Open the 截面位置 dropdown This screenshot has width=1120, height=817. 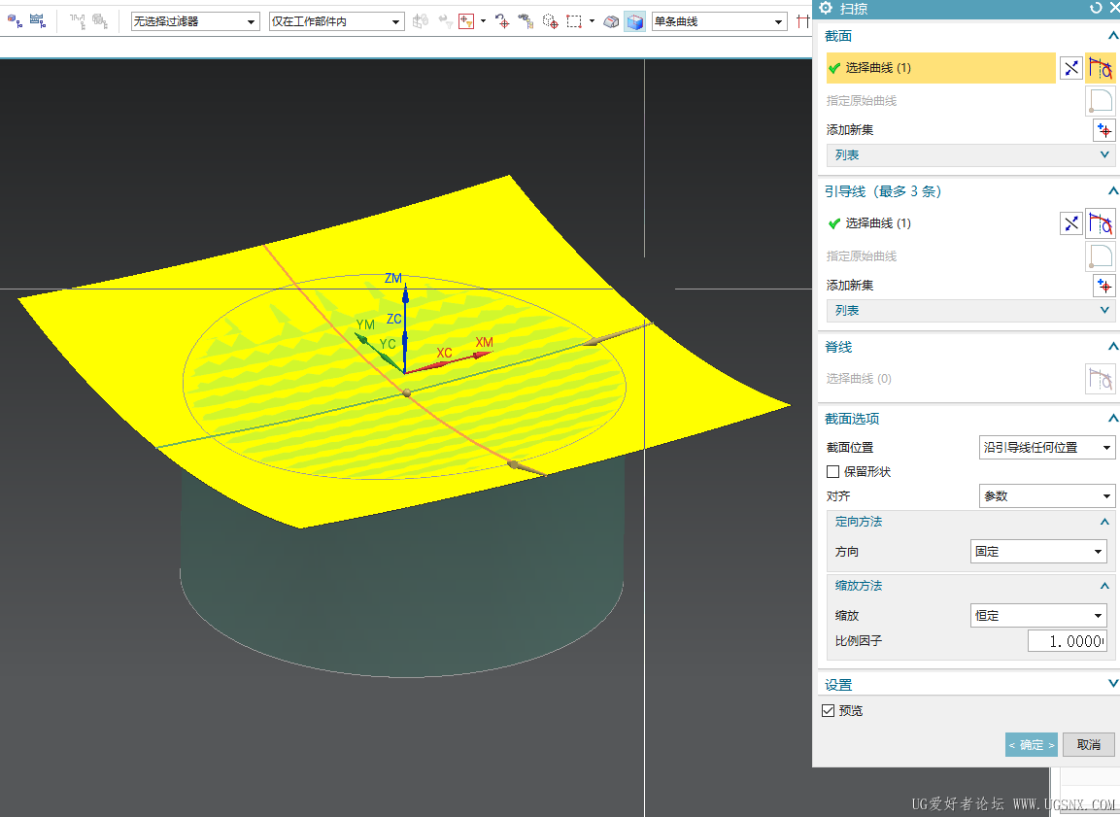(1047, 448)
